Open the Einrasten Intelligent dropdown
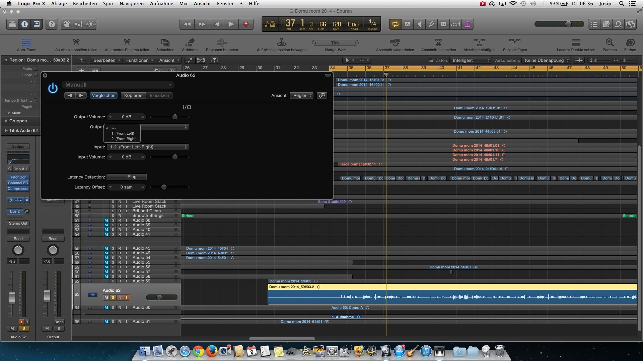This screenshot has height=361, width=643. [x=471, y=61]
